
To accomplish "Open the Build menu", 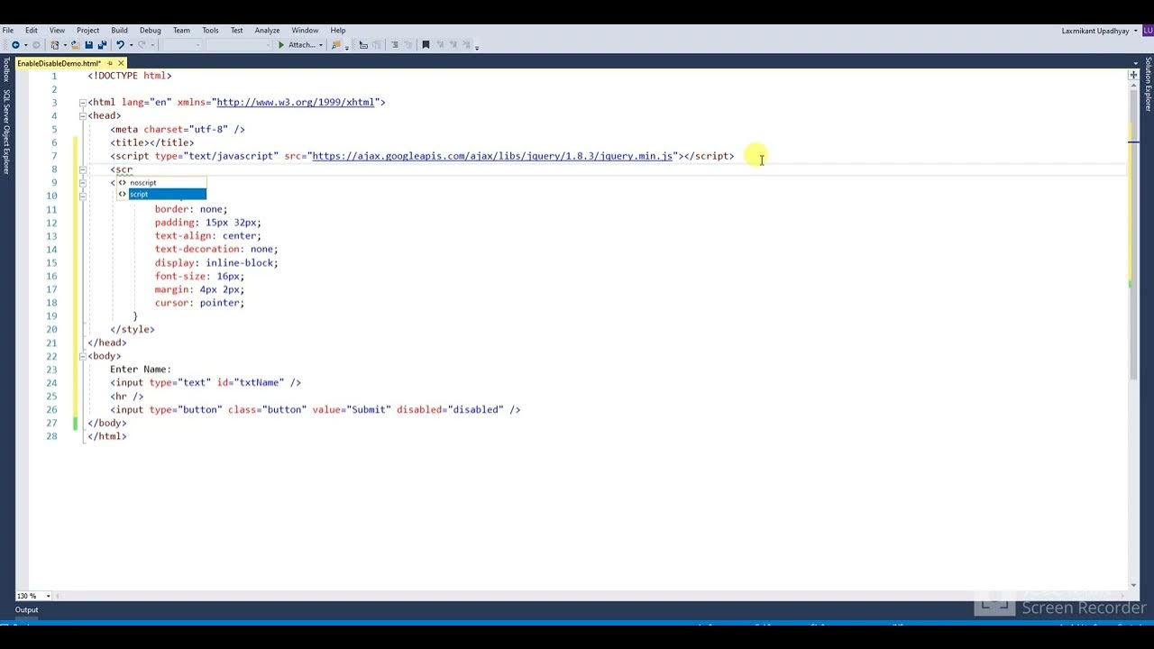I will pyautogui.click(x=119, y=31).
